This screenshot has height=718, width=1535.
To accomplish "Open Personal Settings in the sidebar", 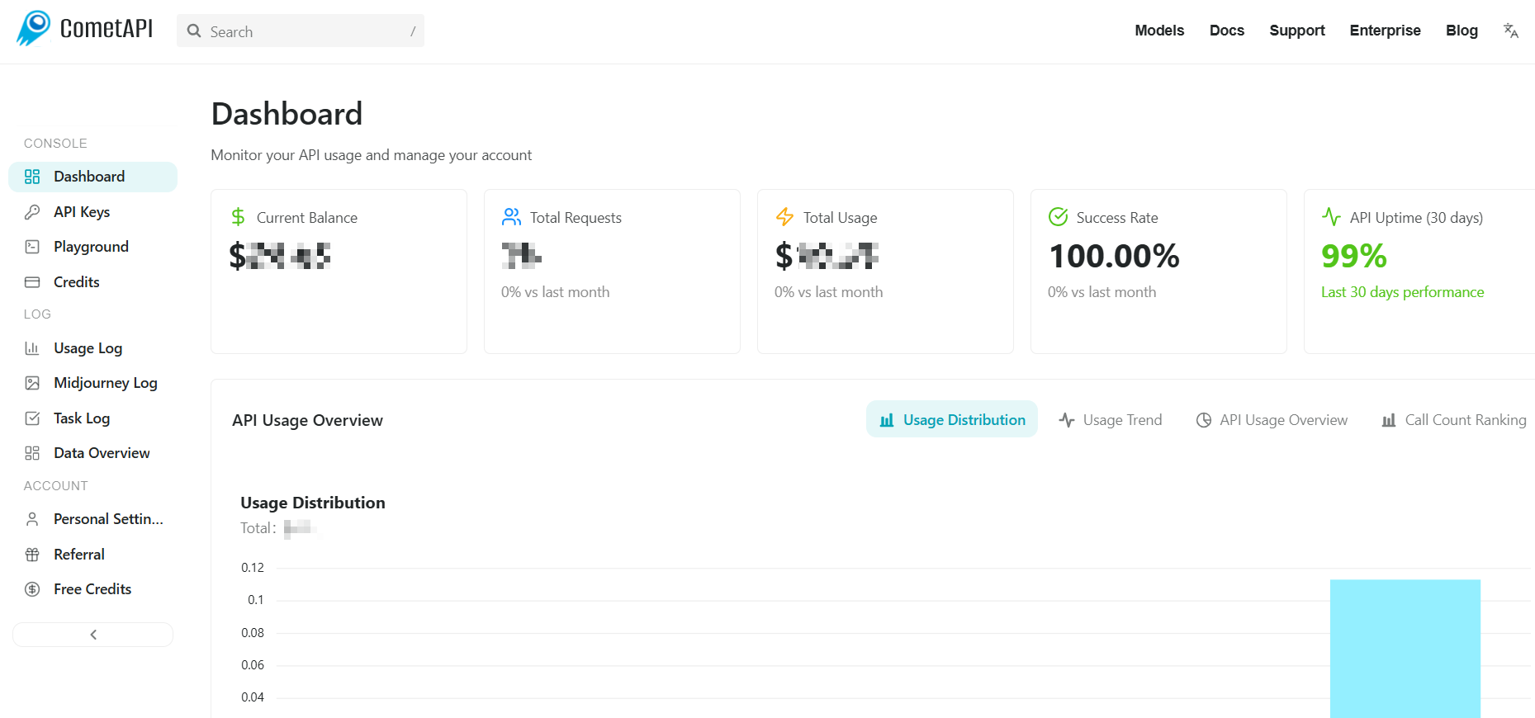I will [x=108, y=519].
